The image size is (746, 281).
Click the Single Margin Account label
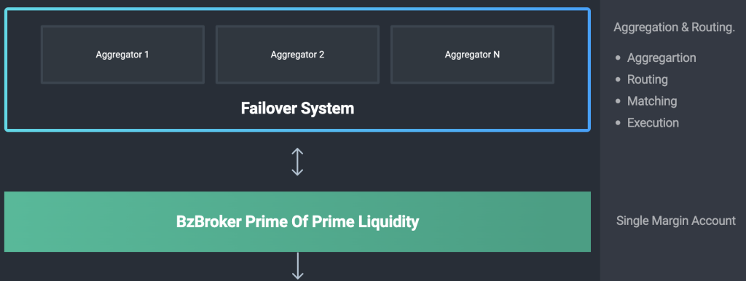tap(675, 221)
